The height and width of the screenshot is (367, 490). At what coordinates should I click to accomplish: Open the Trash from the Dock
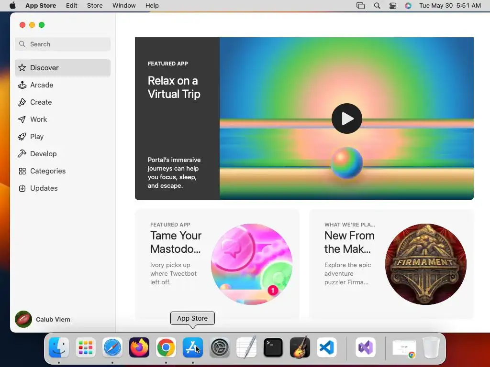[x=431, y=347]
